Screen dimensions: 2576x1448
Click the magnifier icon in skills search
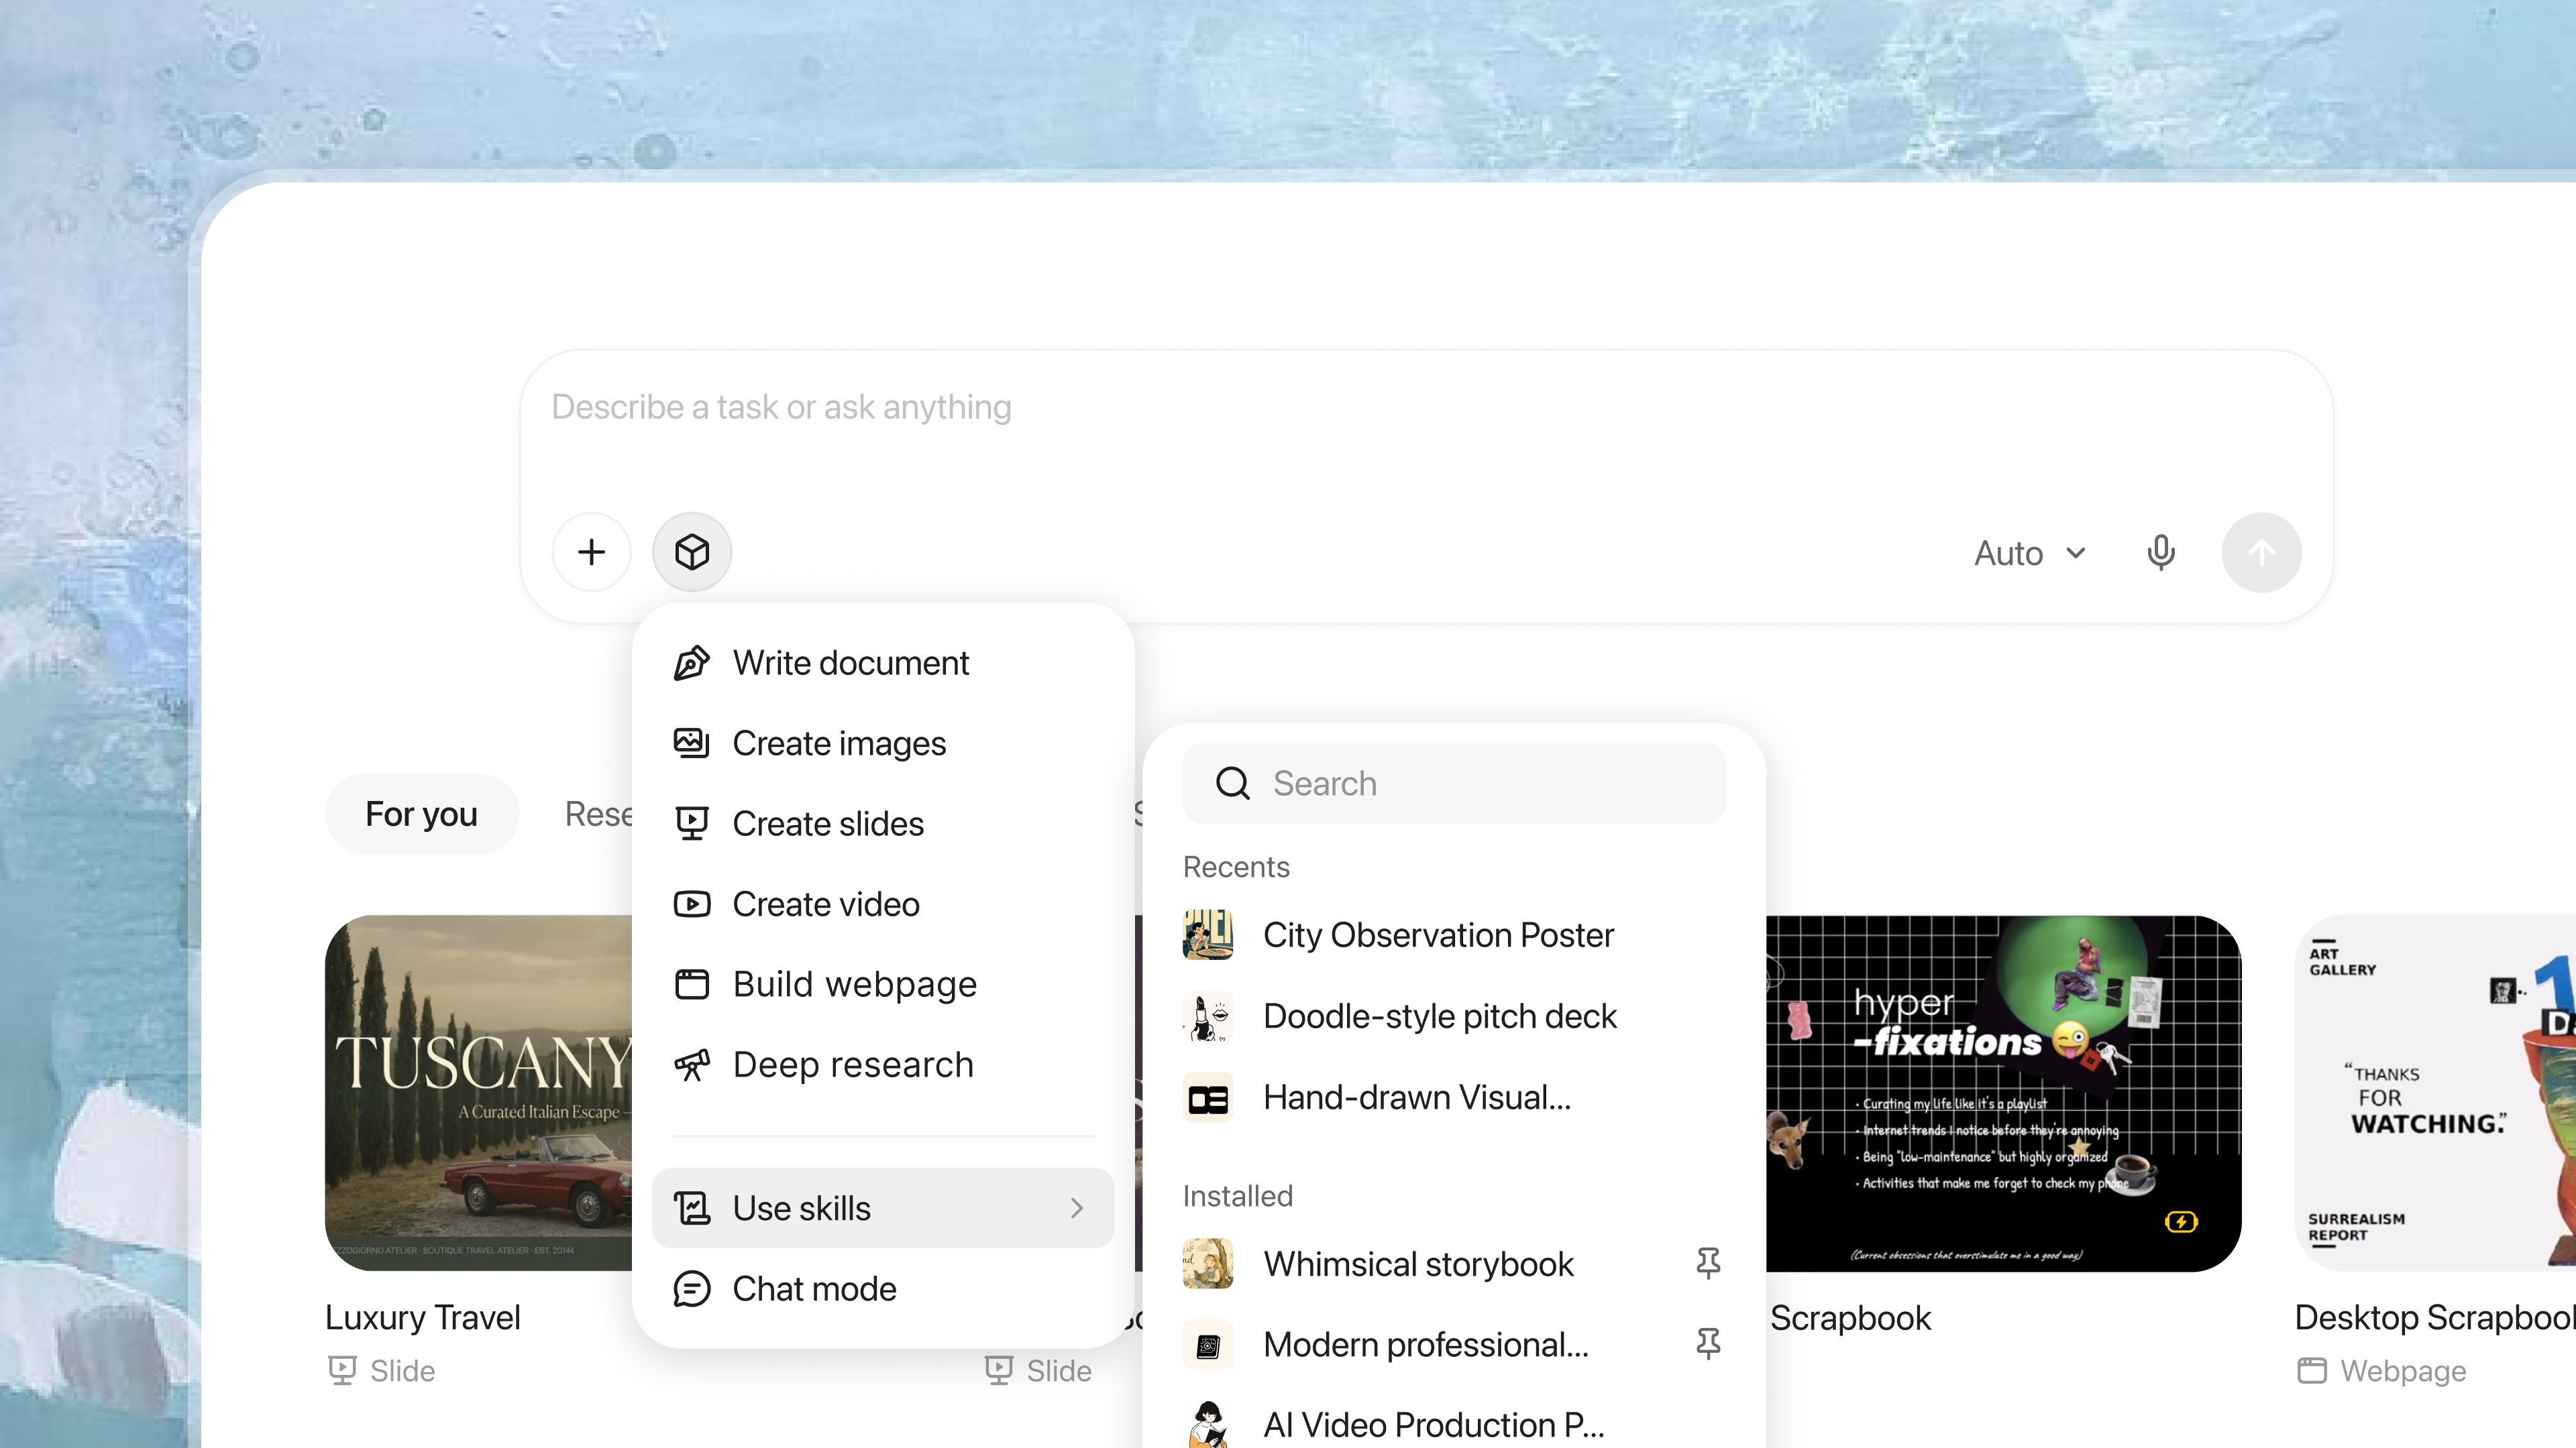tap(1232, 784)
